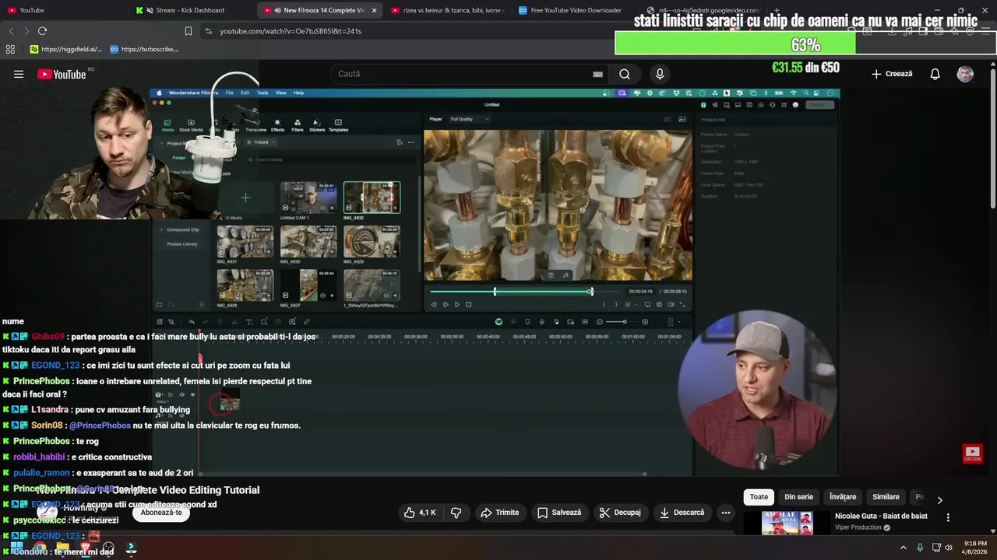
Task: Open Stock Media panel in Filmora
Action: pyautogui.click(x=191, y=125)
